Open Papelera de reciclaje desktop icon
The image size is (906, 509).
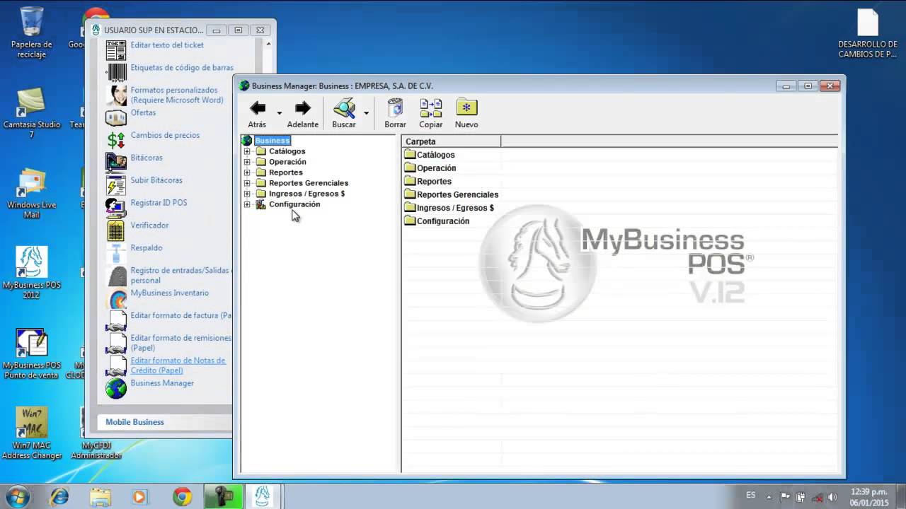(31, 32)
